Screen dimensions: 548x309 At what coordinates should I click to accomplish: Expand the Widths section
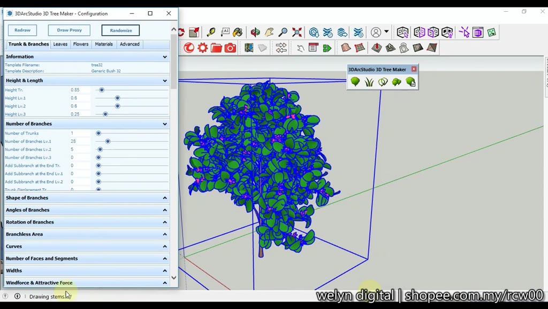[164, 271]
